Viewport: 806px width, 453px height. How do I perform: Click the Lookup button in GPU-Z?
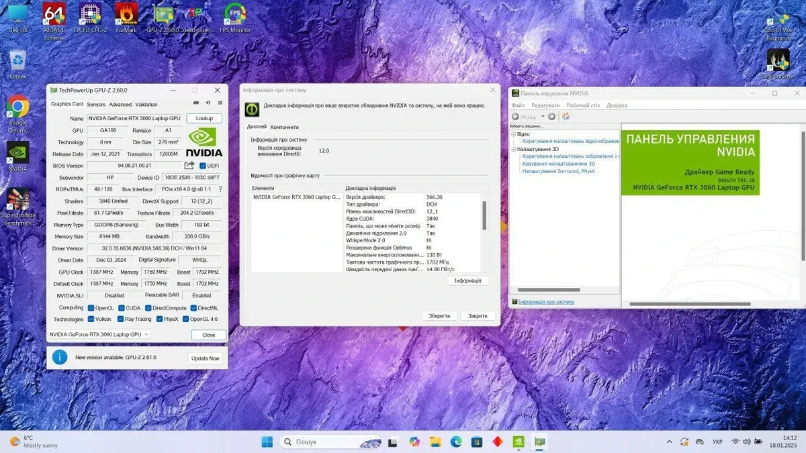(204, 118)
